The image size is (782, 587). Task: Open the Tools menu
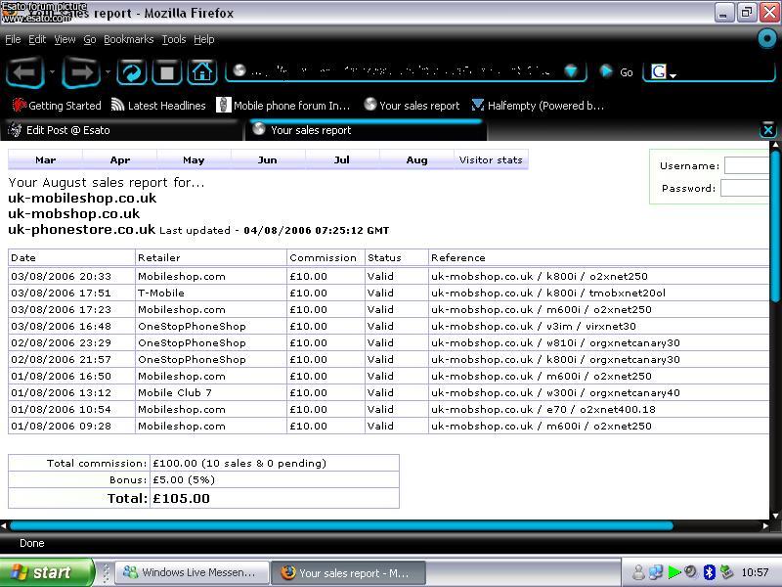[x=174, y=39]
